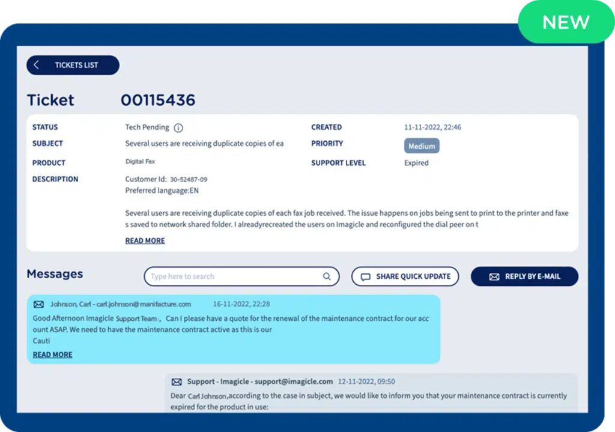The width and height of the screenshot is (615, 432).
Task: Select the Medium priority badge
Action: pyautogui.click(x=422, y=146)
